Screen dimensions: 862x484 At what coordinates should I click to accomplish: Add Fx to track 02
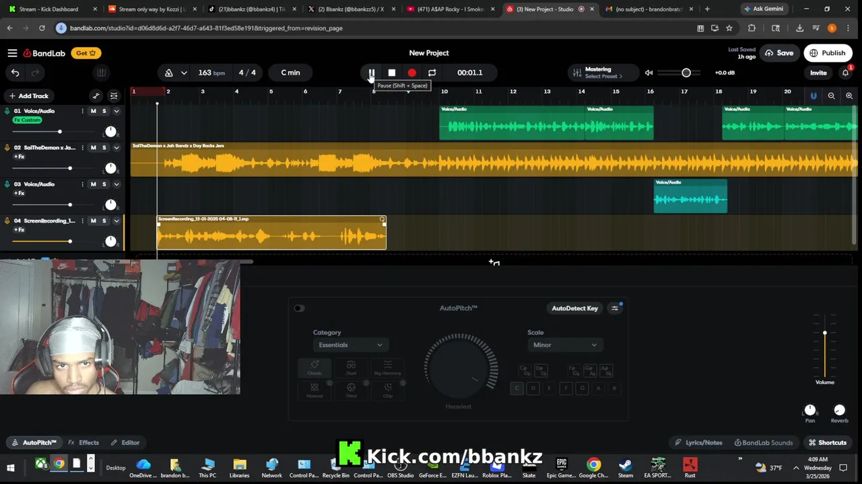(20, 157)
